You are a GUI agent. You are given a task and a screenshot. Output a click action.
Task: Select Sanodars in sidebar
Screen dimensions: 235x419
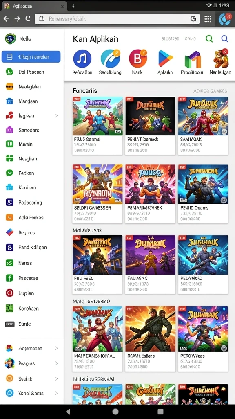tap(32, 130)
